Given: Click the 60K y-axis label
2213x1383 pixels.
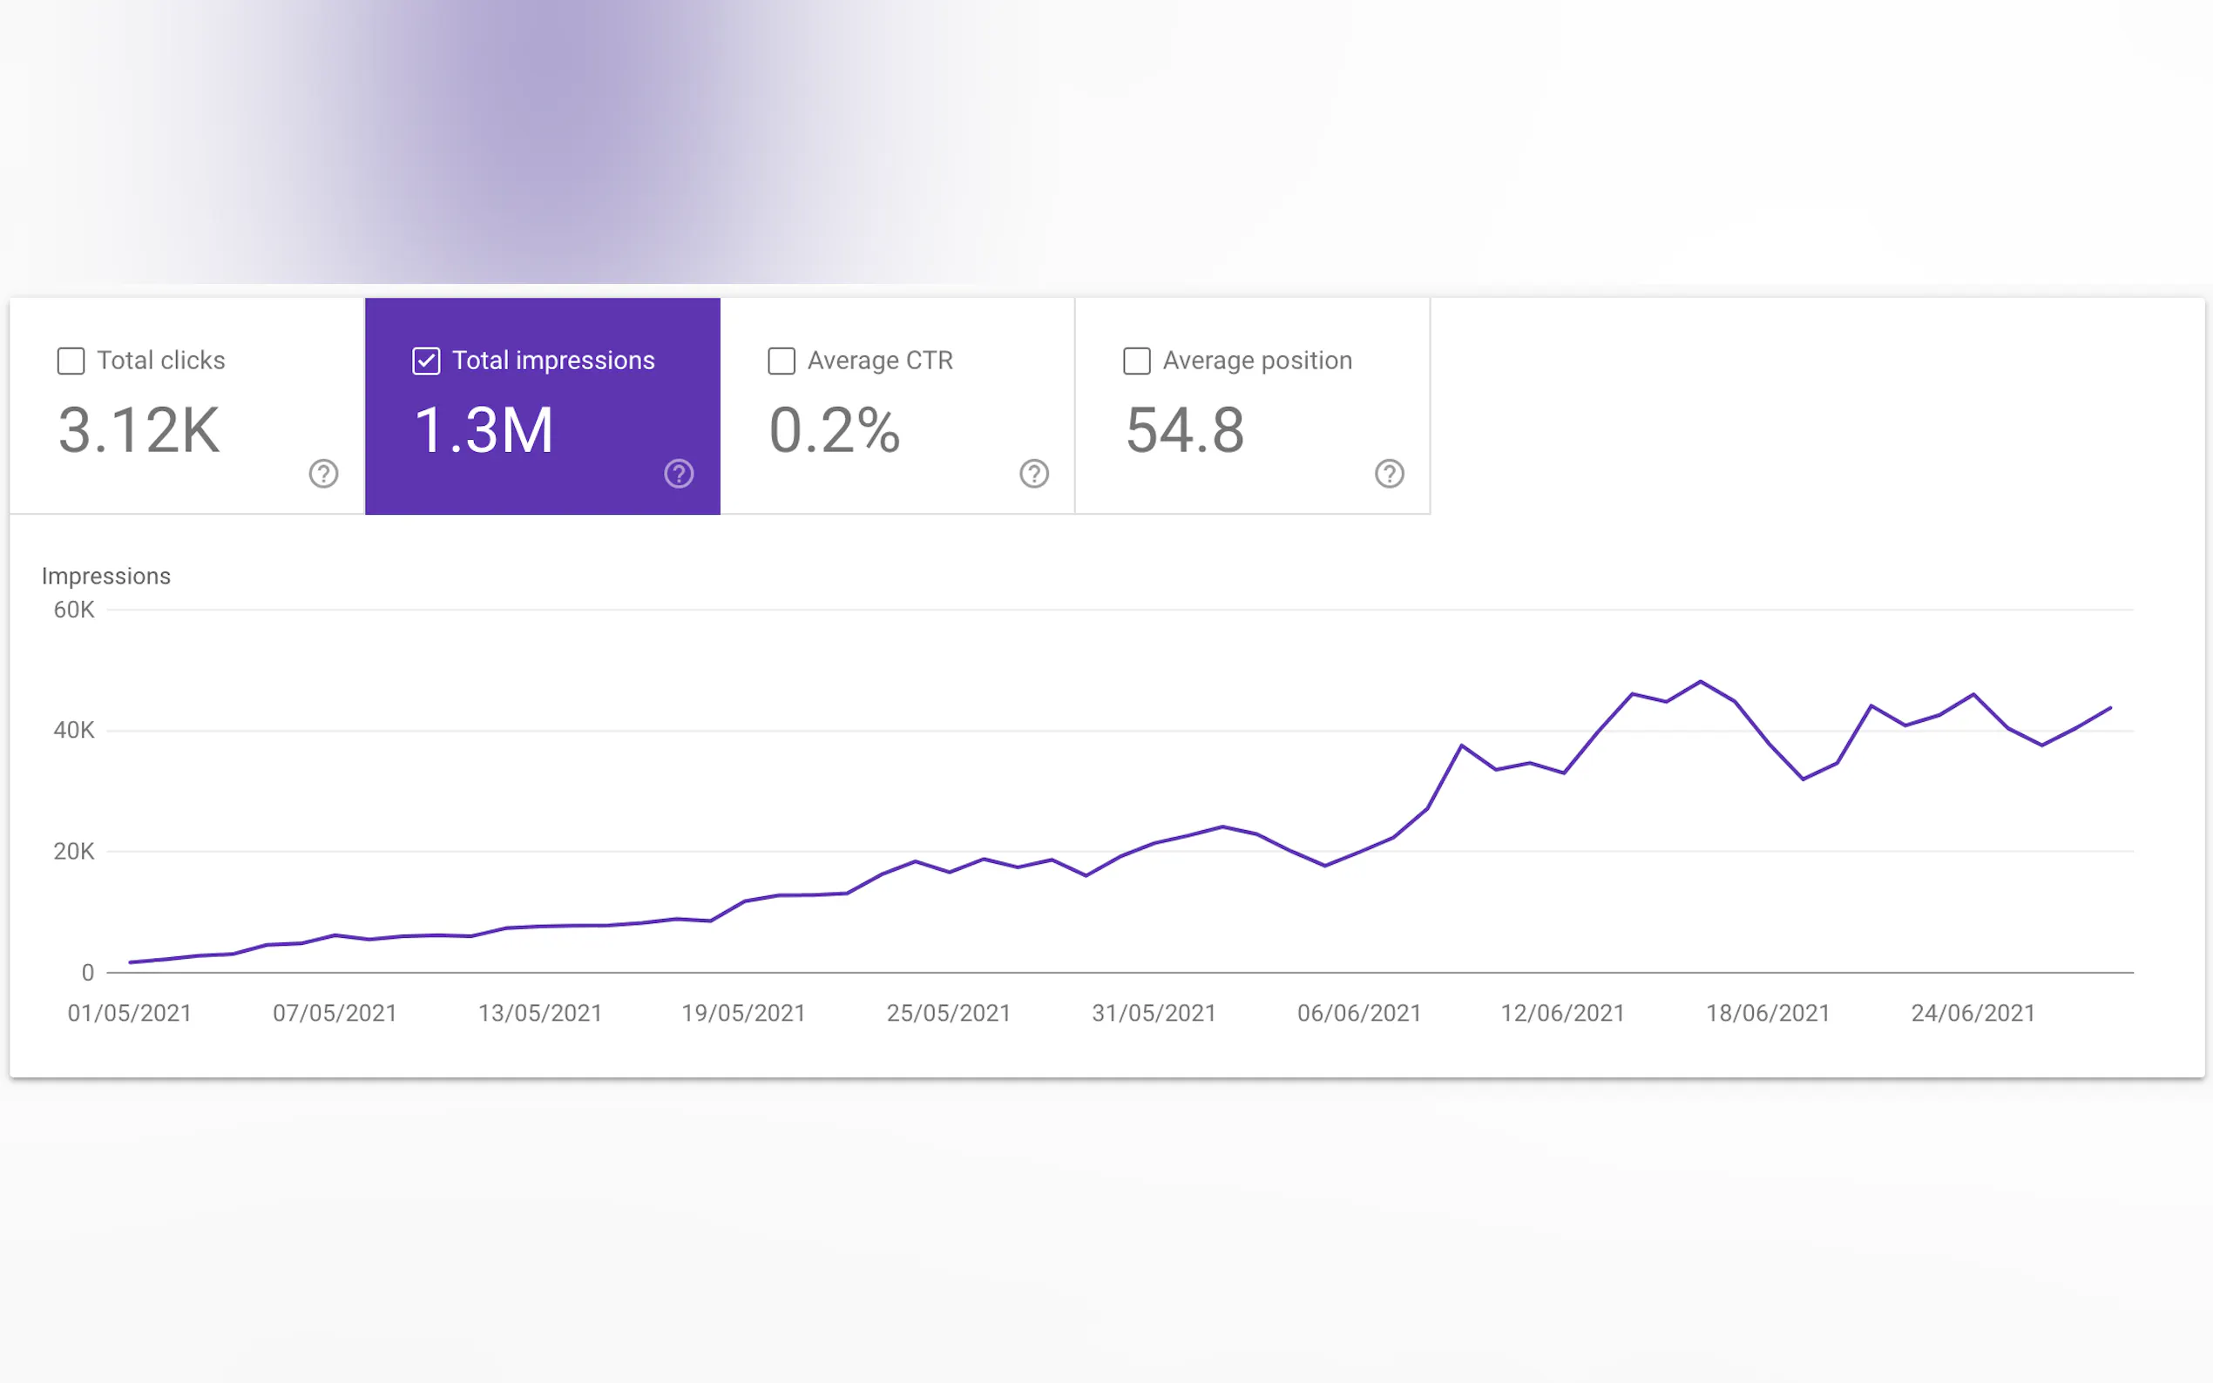Looking at the screenshot, I should tap(74, 611).
